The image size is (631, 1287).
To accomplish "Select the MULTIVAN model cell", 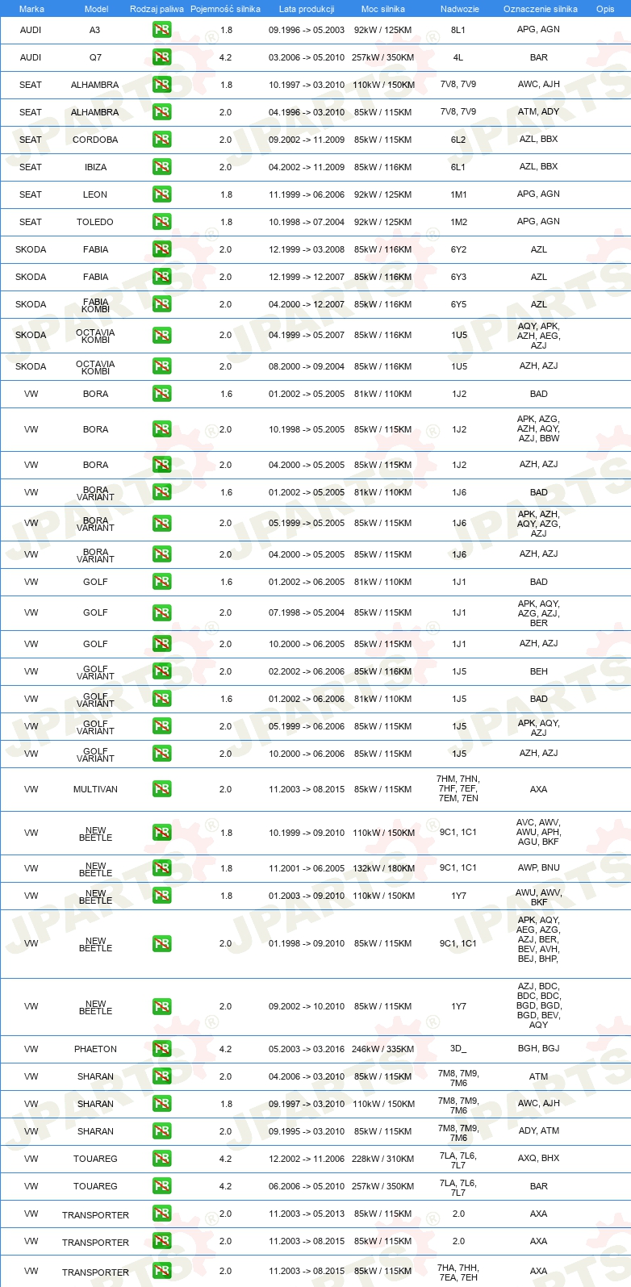I will [x=95, y=789].
